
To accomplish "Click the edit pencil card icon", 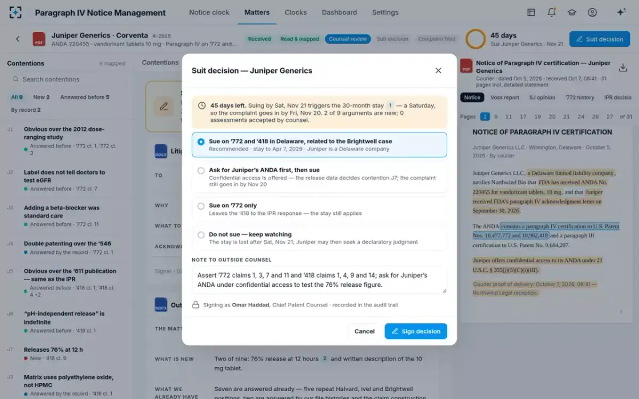I will 164,106.
